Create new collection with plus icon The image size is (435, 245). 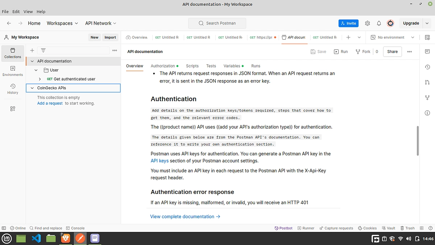tap(32, 50)
